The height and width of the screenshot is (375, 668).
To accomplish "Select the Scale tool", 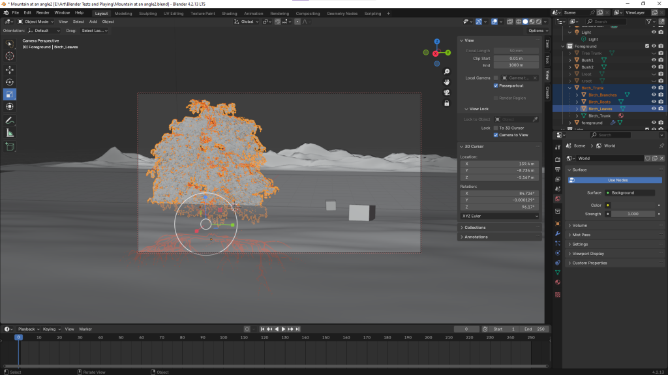I will [10, 94].
